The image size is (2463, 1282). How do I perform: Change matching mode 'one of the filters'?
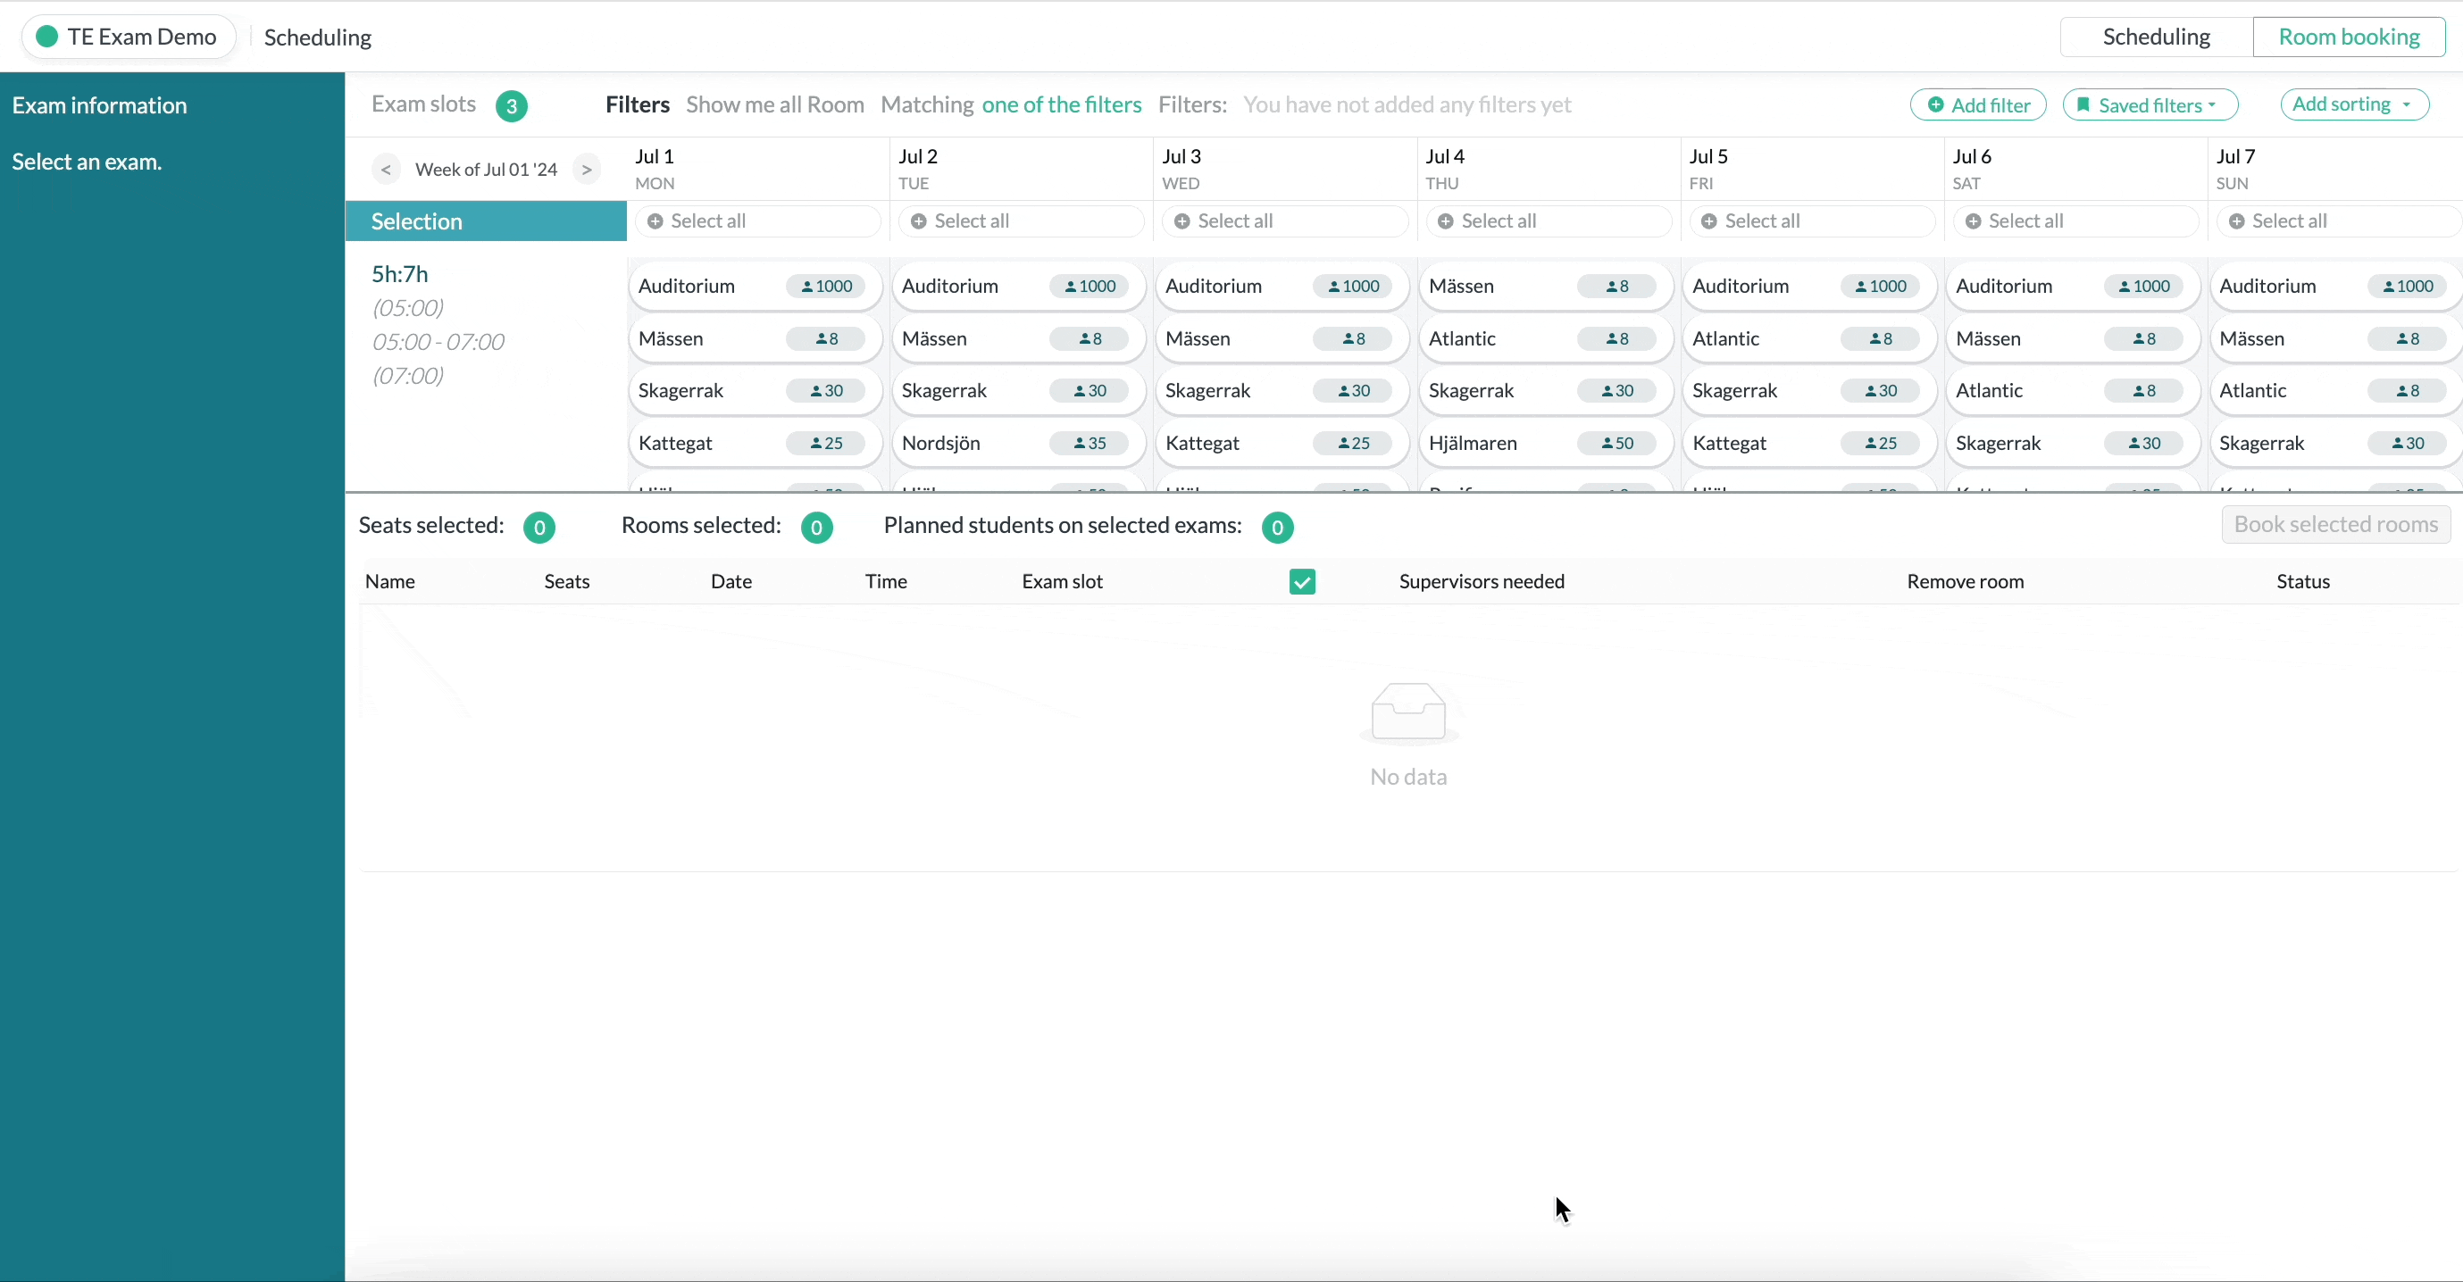coord(1061,104)
